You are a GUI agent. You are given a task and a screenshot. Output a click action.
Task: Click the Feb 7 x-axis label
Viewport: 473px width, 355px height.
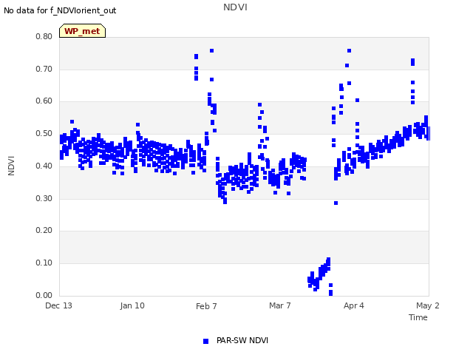tap(206, 306)
